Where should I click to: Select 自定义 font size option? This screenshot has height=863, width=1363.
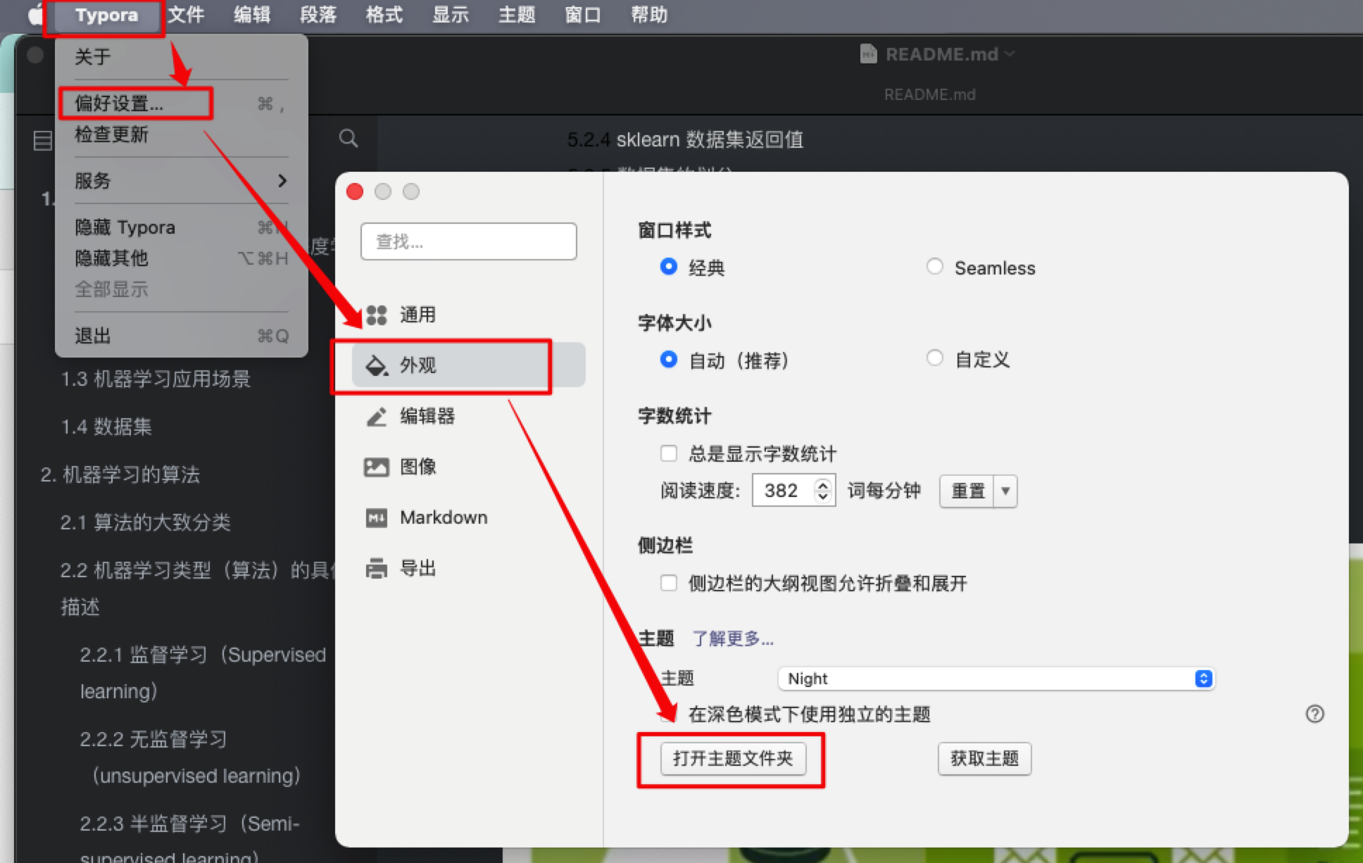click(935, 358)
